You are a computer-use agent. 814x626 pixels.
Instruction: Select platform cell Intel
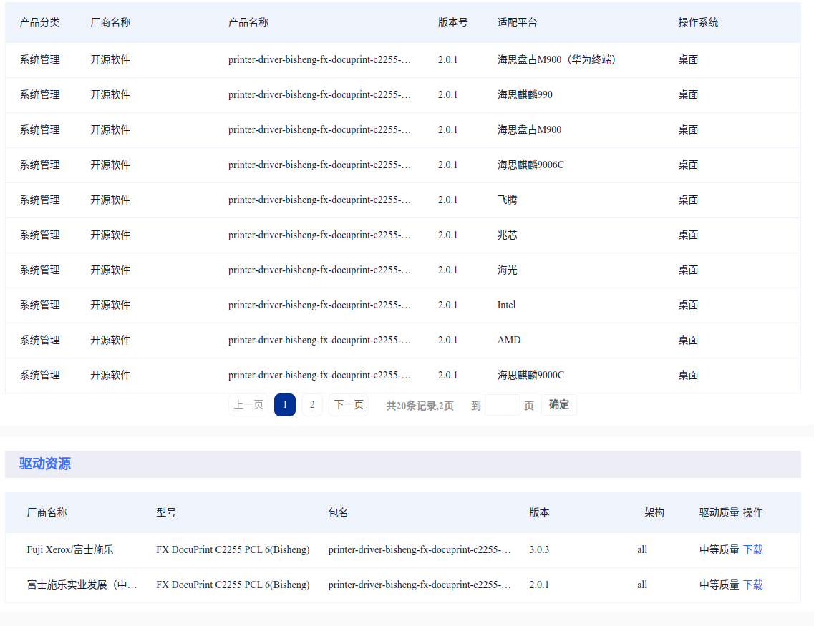(507, 305)
